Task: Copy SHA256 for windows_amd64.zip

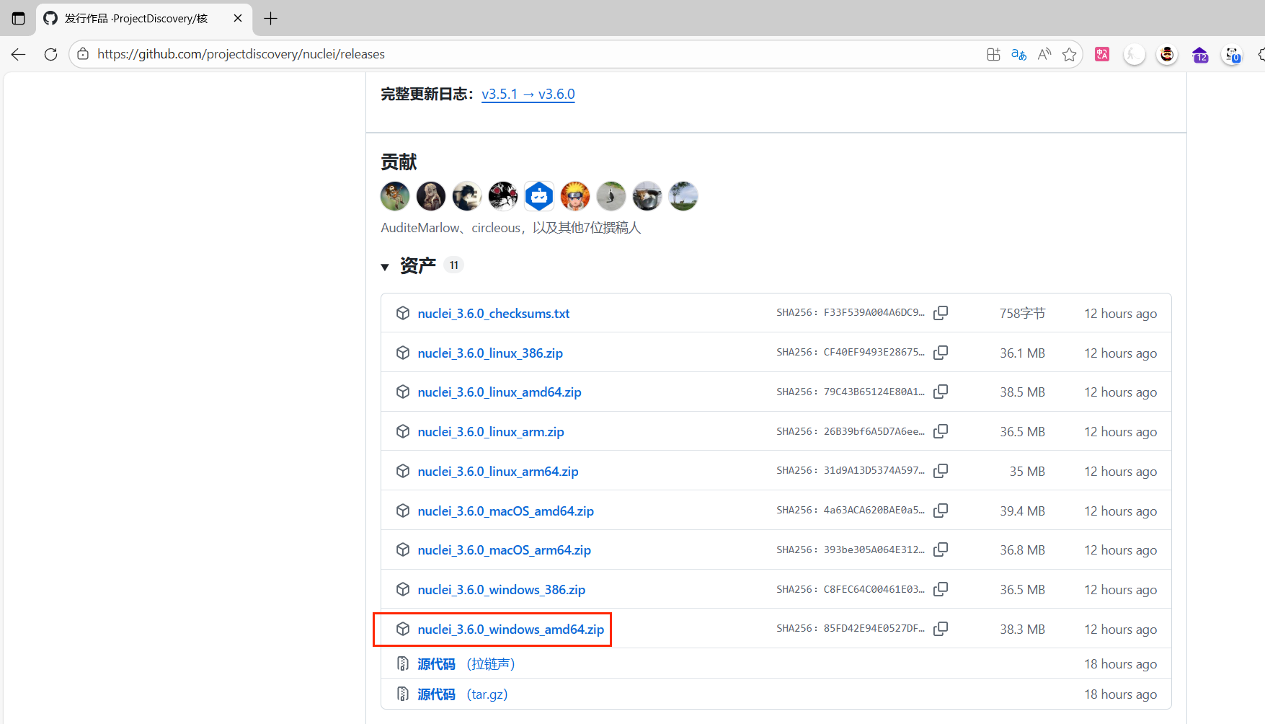Action: (941, 629)
